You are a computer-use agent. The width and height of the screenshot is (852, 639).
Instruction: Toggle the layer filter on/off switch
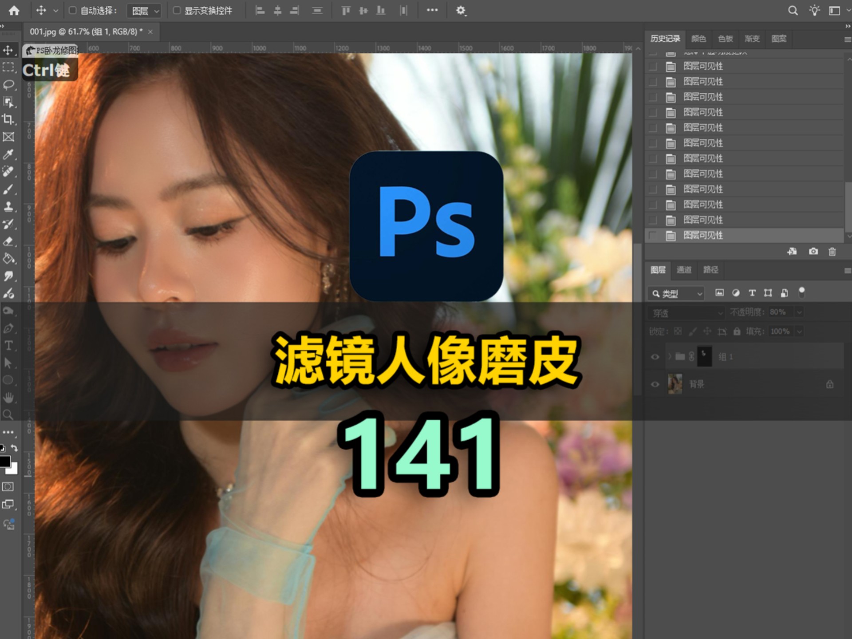pos(801,292)
